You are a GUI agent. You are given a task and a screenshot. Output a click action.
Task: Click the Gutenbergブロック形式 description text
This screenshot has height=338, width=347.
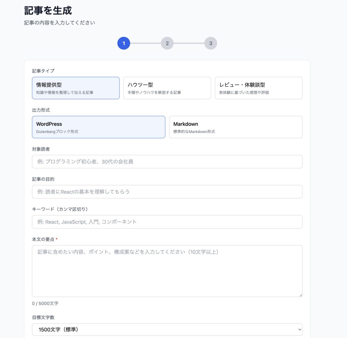click(57, 131)
